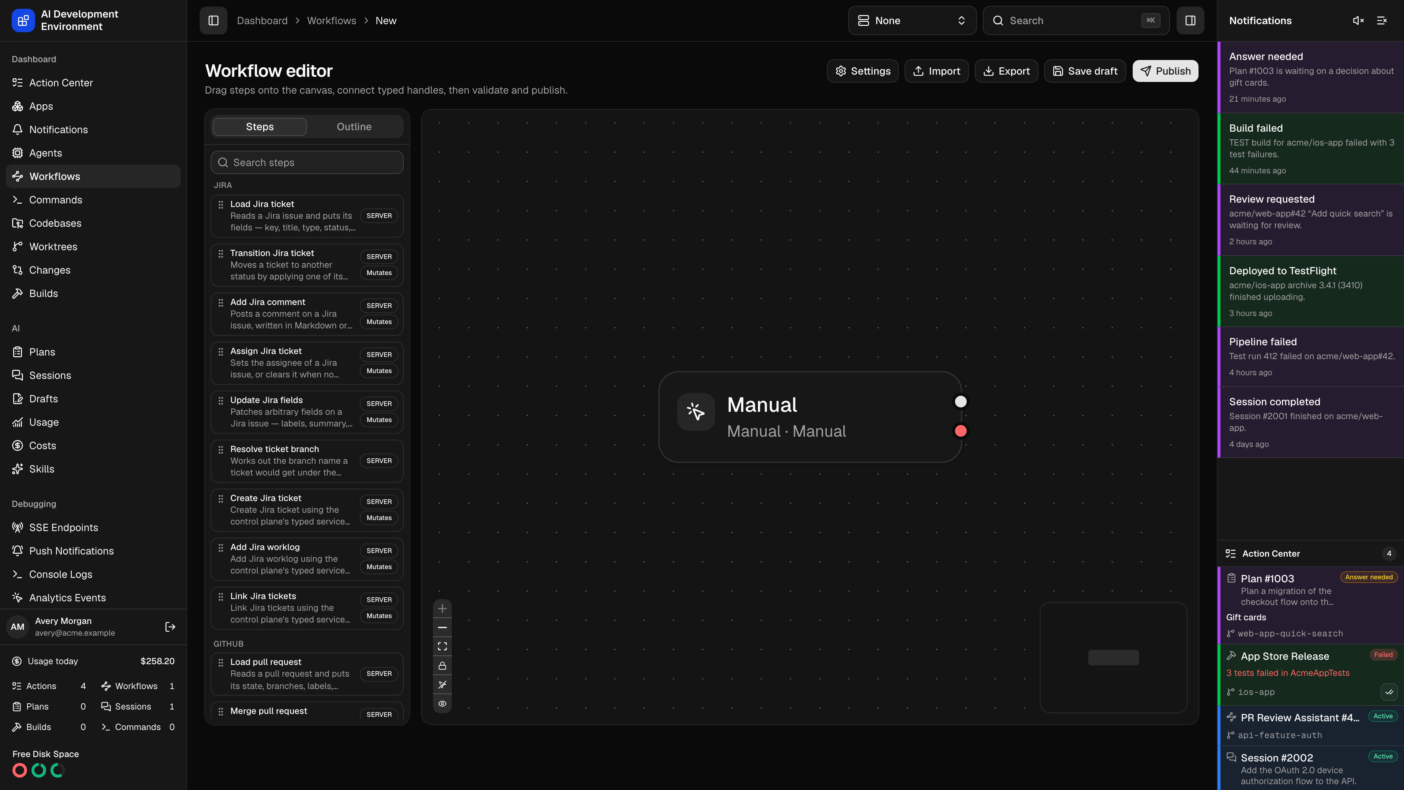Click the Import button
The width and height of the screenshot is (1404, 790).
pos(936,71)
